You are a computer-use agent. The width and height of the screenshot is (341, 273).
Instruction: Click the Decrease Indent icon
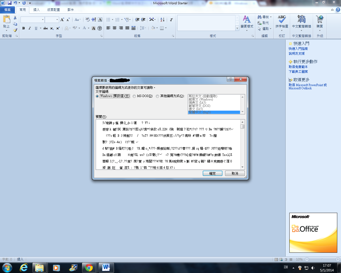137,20
